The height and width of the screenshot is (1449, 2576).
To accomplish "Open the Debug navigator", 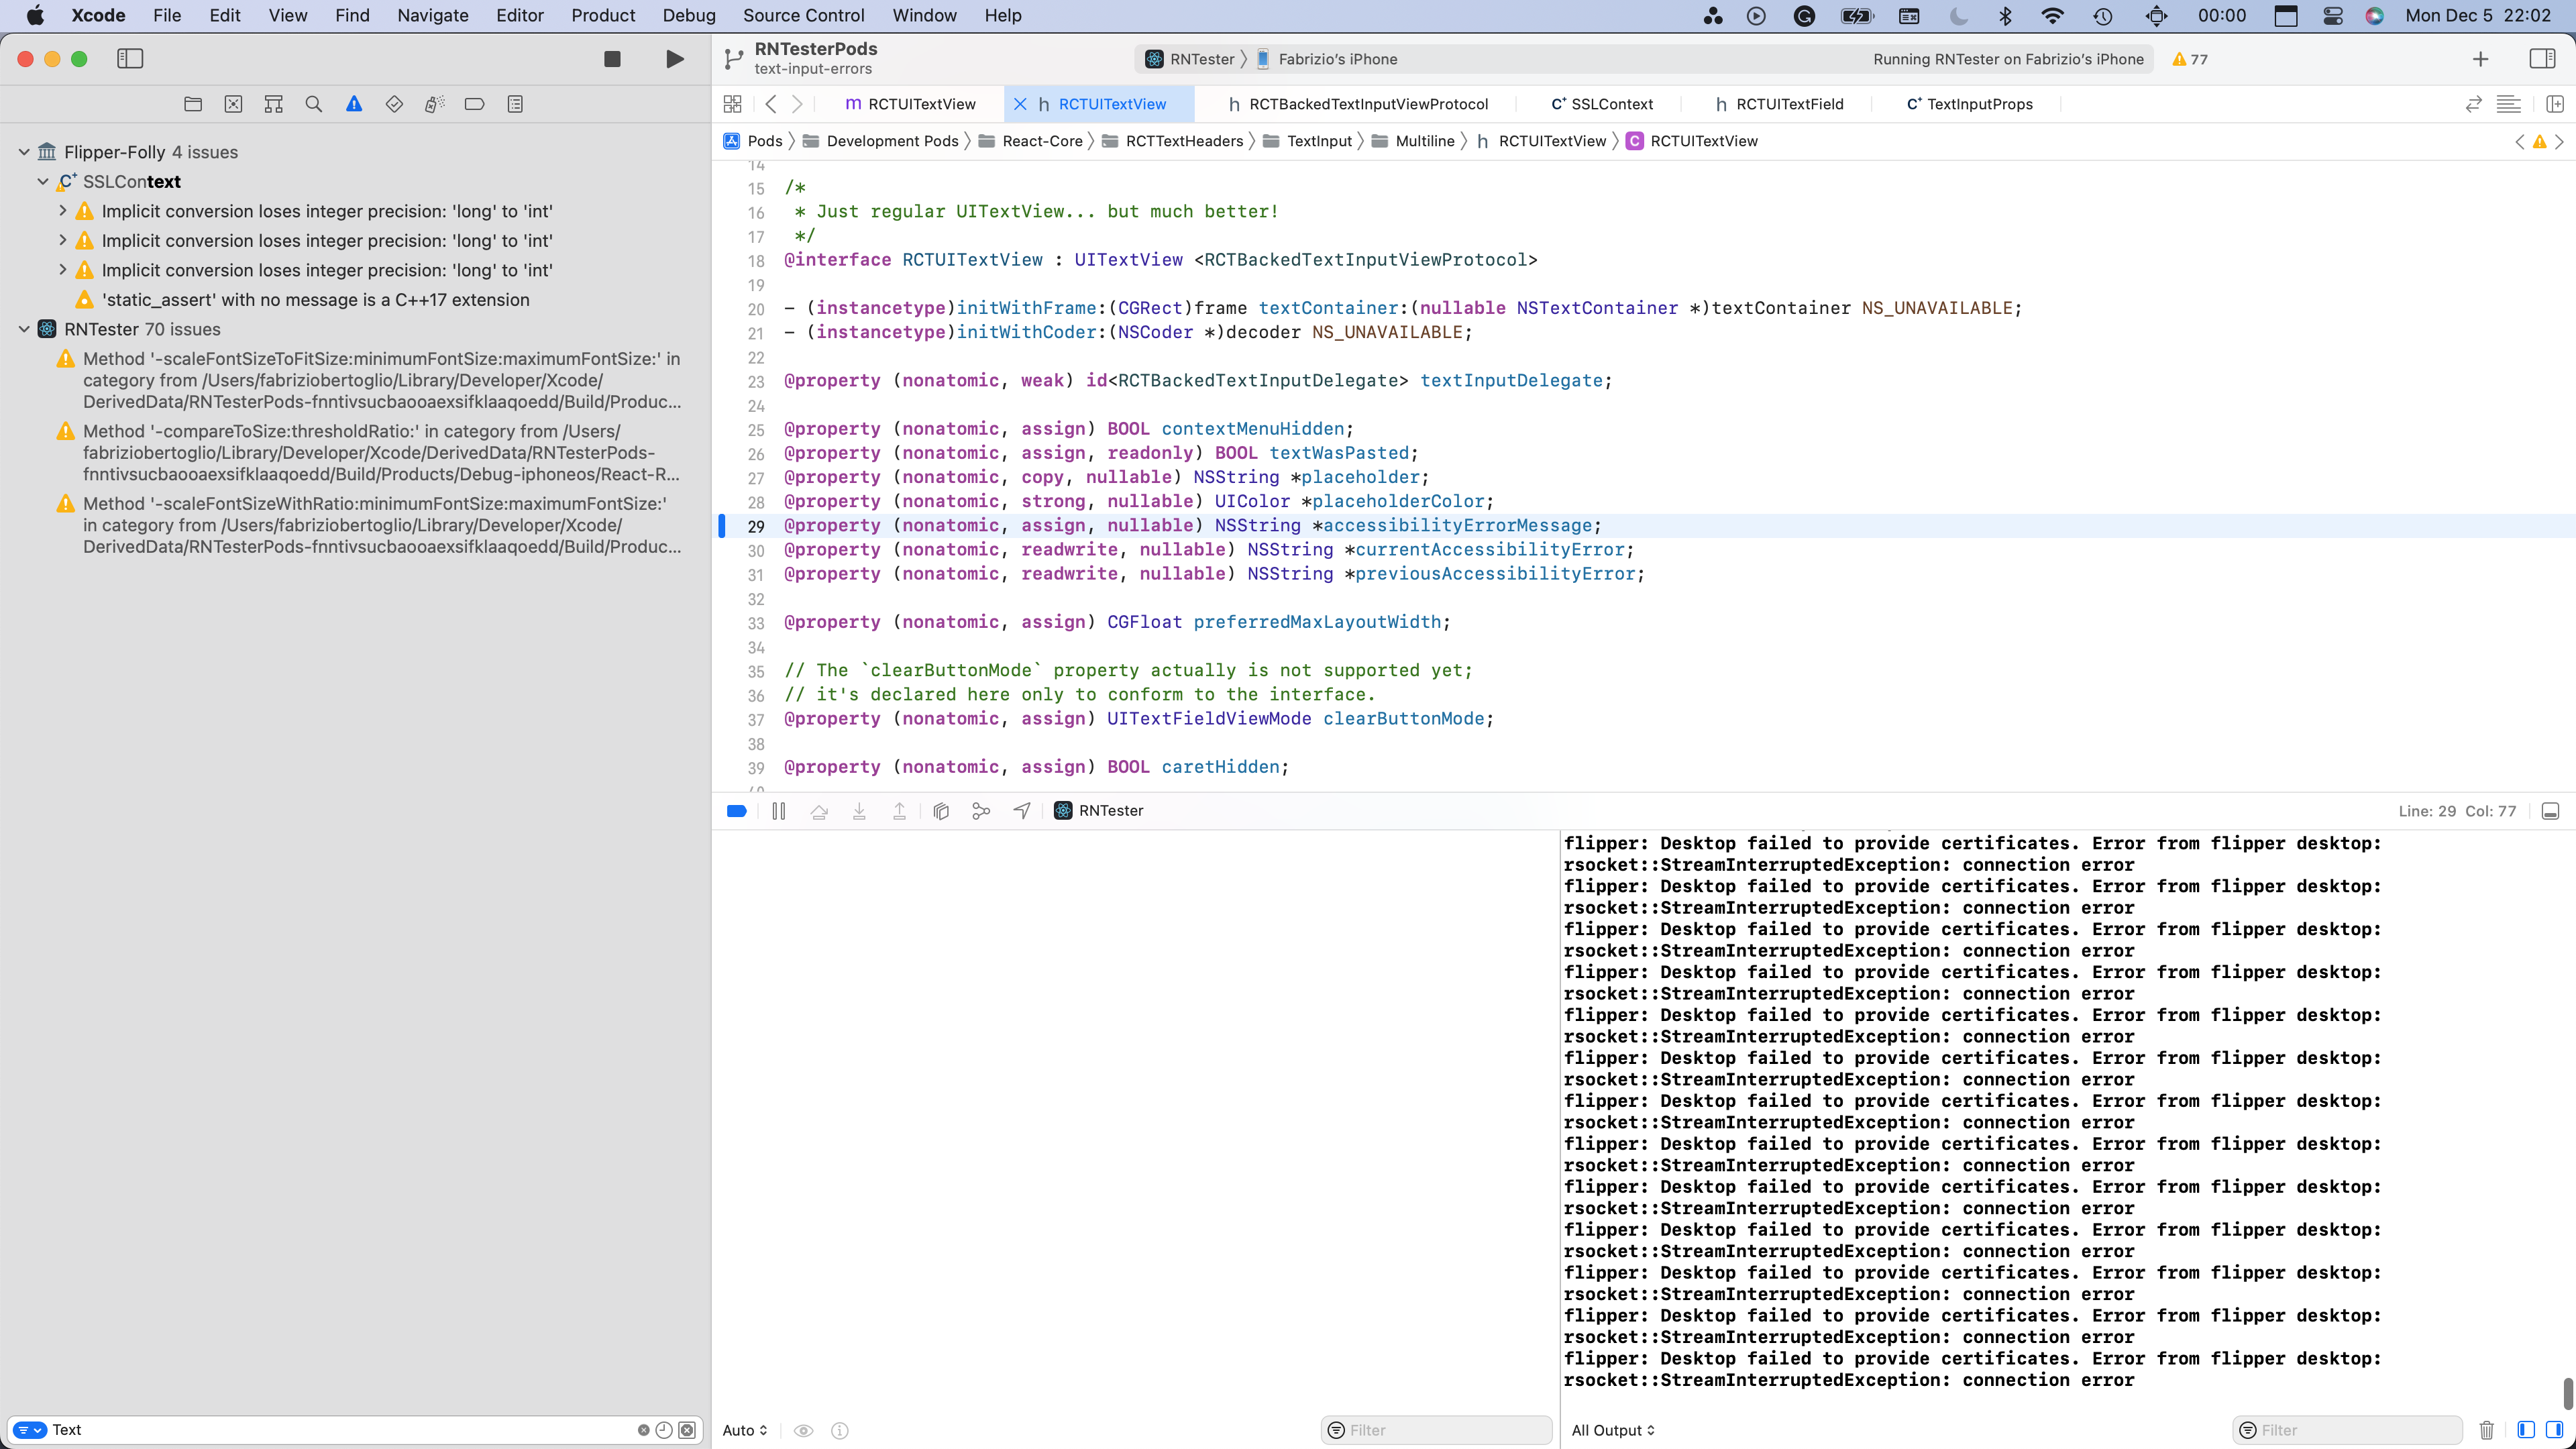I will tap(434, 104).
